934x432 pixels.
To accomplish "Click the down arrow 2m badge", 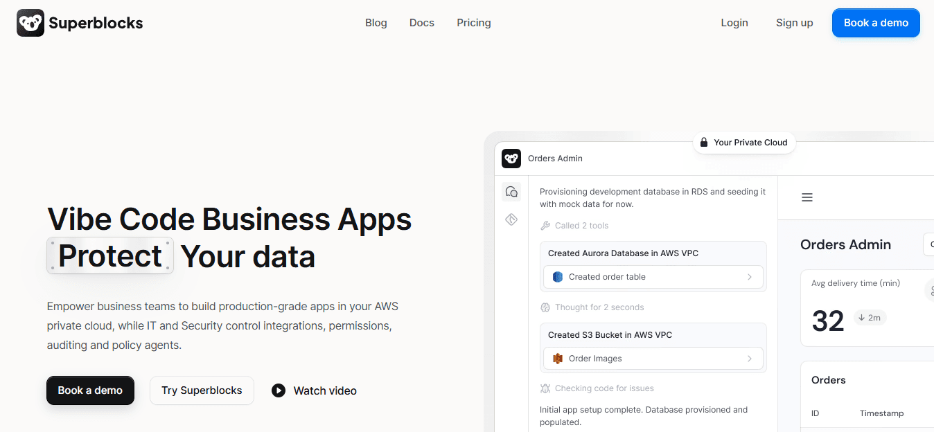I will pyautogui.click(x=870, y=318).
